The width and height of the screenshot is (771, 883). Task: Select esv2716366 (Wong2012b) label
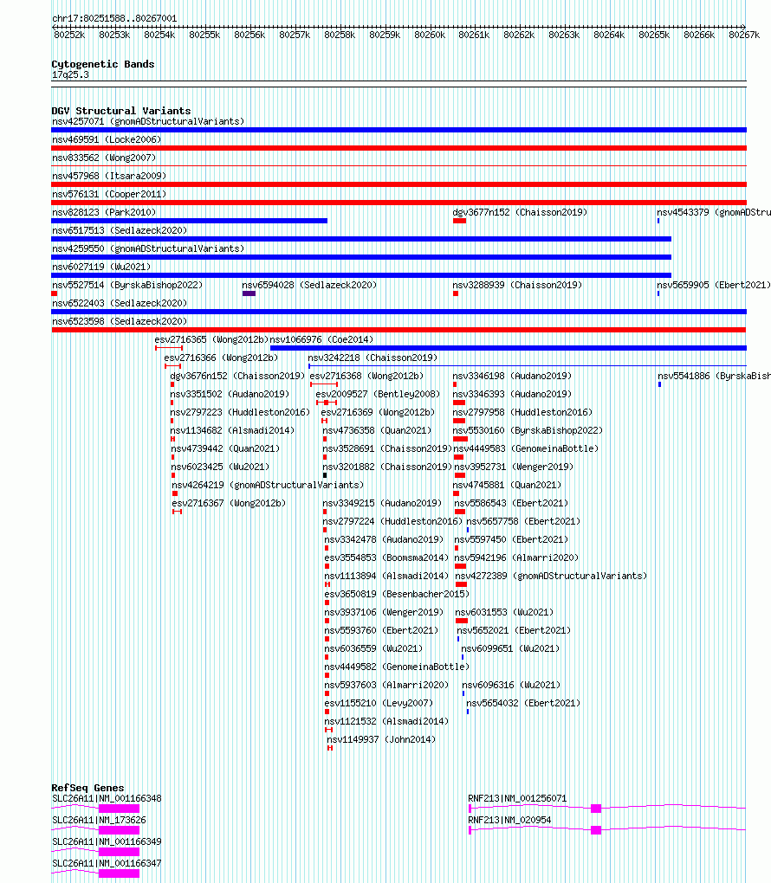pos(221,358)
